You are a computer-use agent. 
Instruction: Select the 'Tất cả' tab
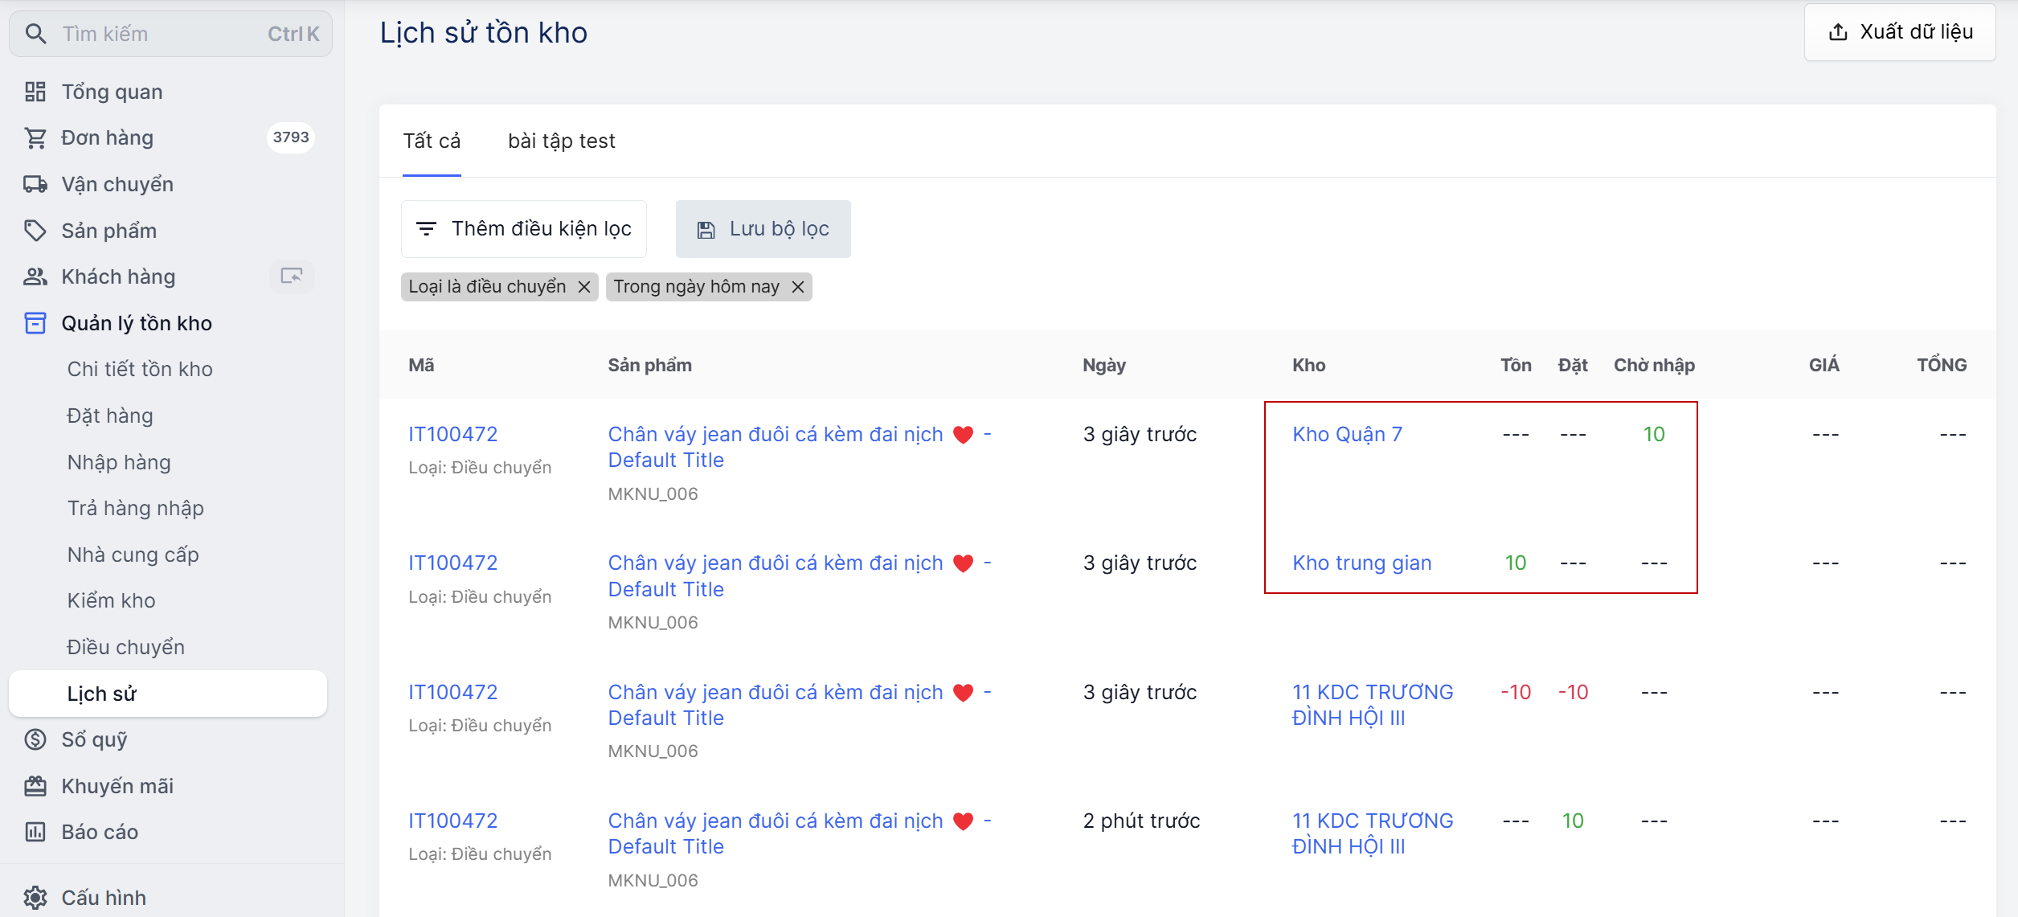432,141
